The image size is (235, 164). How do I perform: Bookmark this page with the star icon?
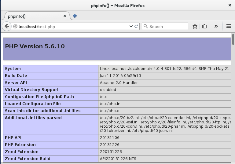coord(195,26)
